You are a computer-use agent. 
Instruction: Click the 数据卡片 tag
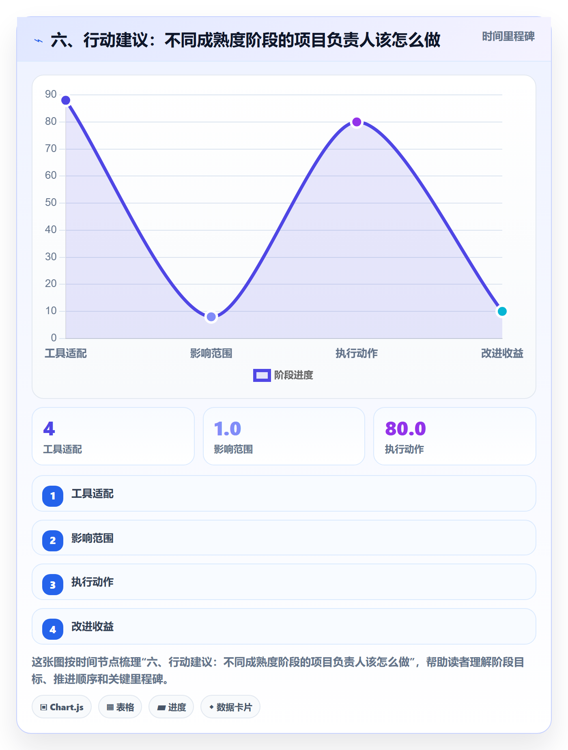(230, 707)
